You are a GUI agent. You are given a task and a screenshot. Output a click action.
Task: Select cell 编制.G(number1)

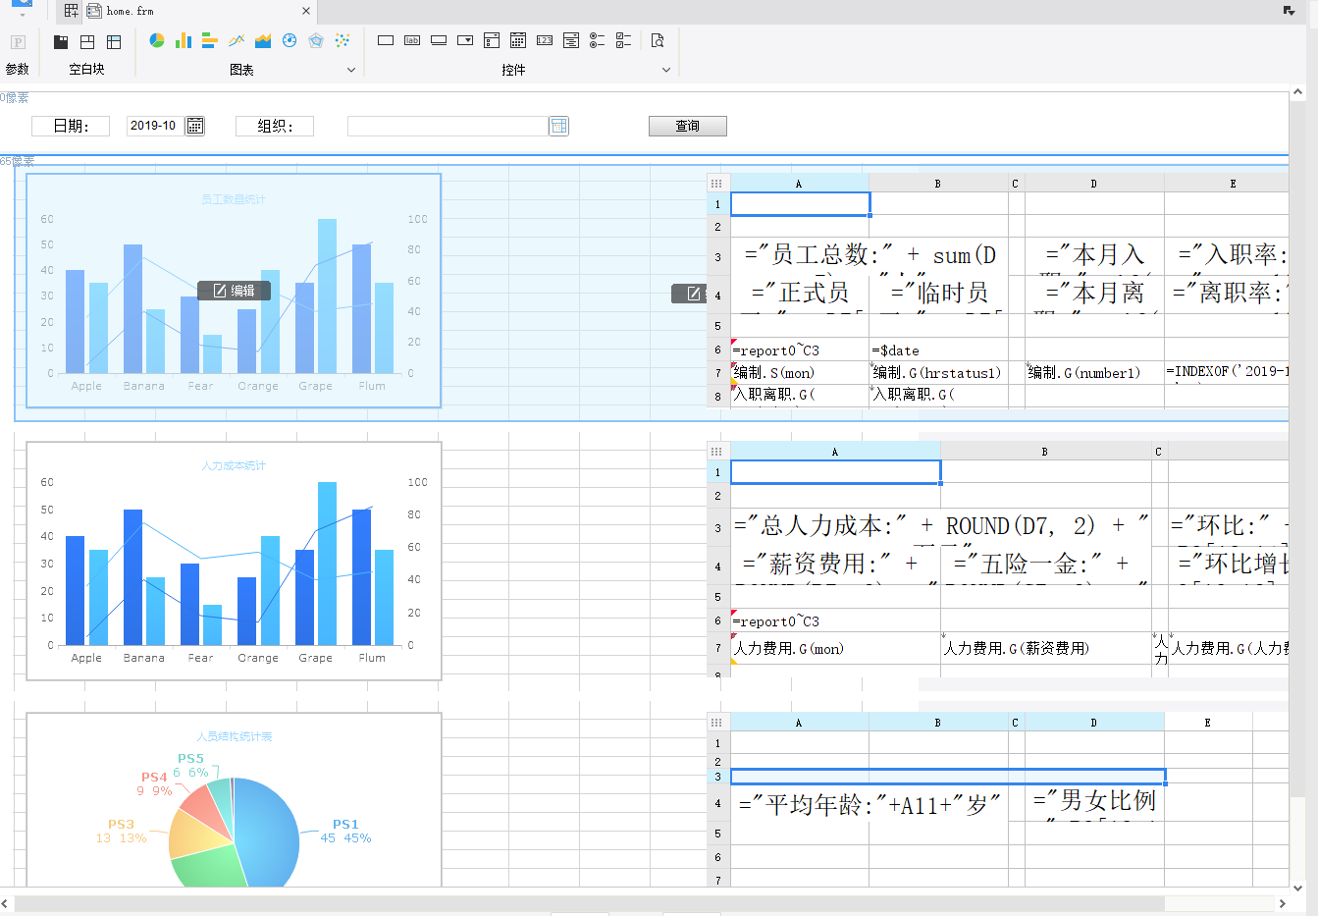(x=1094, y=372)
